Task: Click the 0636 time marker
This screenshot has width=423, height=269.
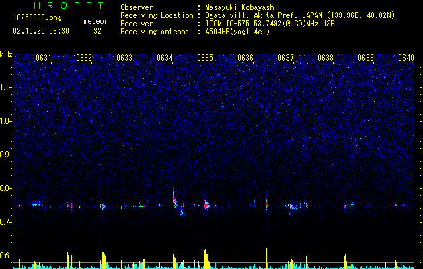Action: coord(245,58)
